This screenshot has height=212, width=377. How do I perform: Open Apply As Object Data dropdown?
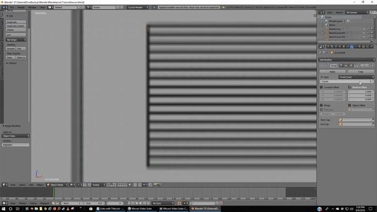(16, 136)
